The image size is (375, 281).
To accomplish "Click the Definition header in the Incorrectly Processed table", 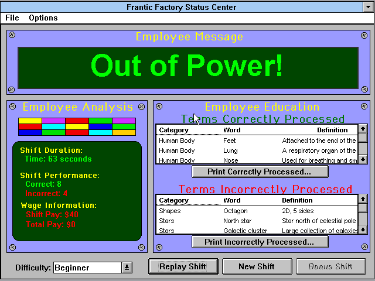I will click(x=297, y=200).
